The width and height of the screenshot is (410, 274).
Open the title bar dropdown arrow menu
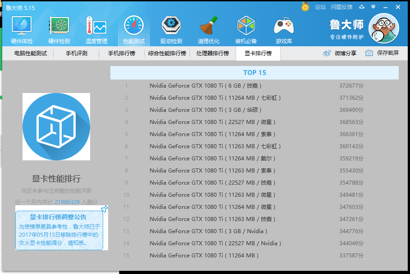coord(374,8)
